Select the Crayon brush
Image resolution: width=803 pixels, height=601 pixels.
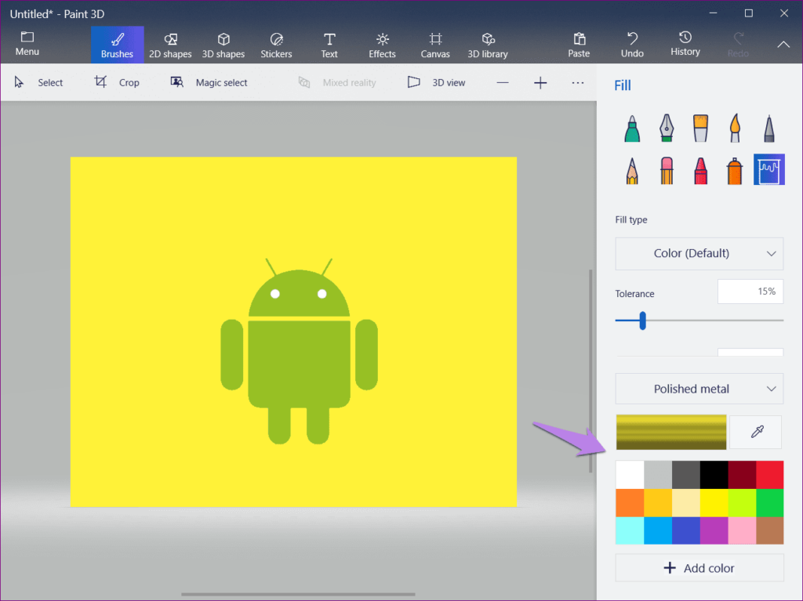700,171
